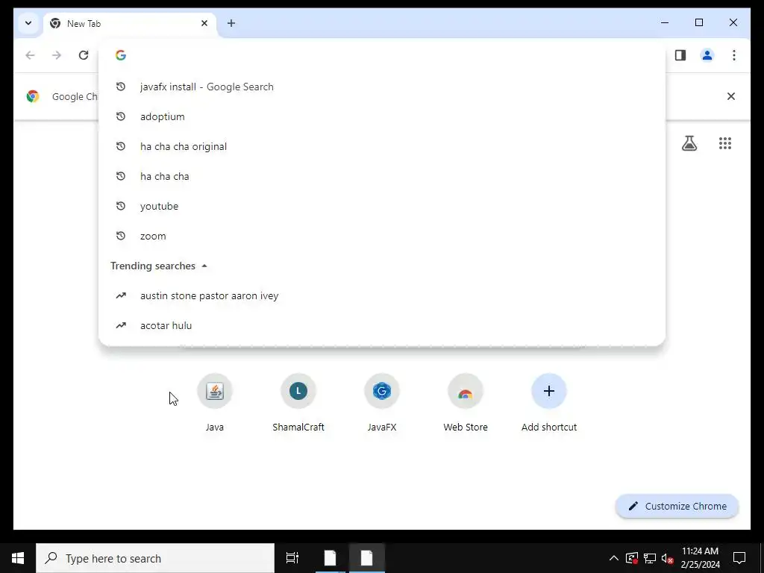Open the JavaFX shortcut

(x=382, y=403)
